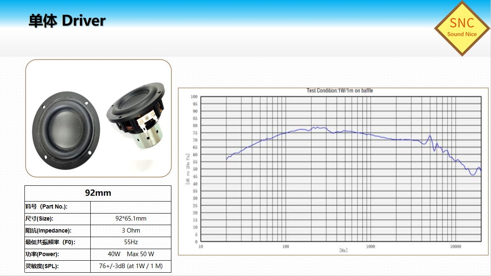This screenshot has height=276, width=491.
Task: Click the 40W Max 50 W power value
Action: coord(131,254)
